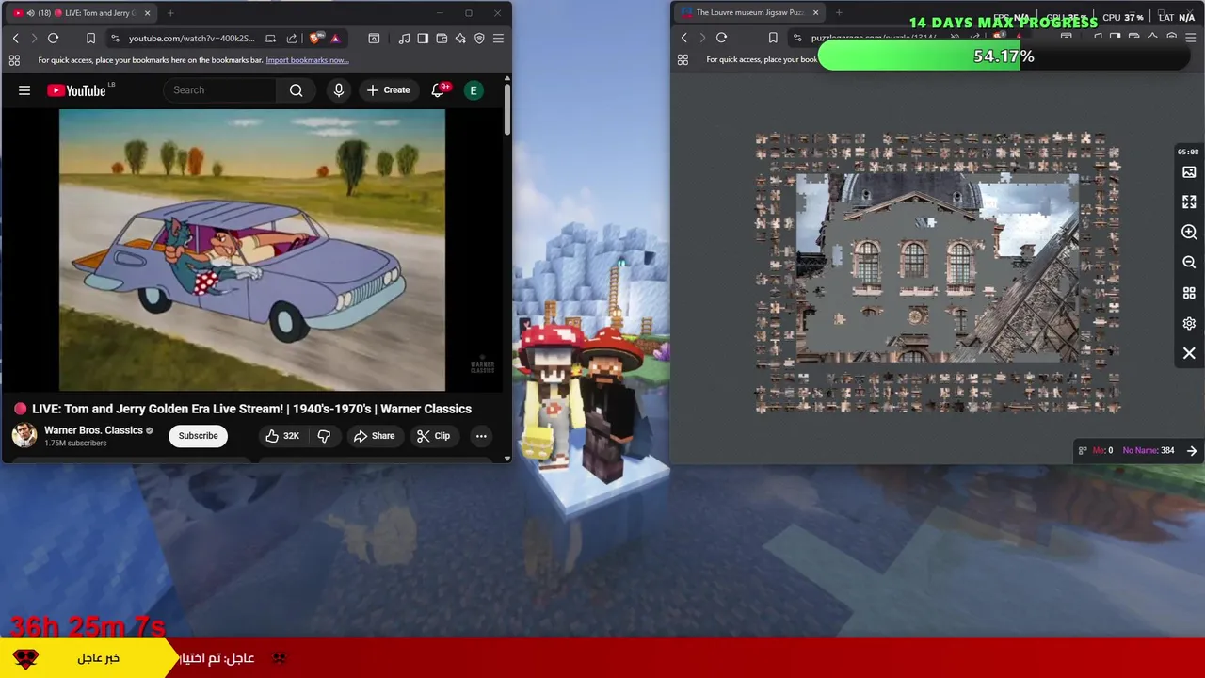Open the browser hamburger menu in YouTube window
Image resolution: width=1205 pixels, height=678 pixels.
pos(498,39)
